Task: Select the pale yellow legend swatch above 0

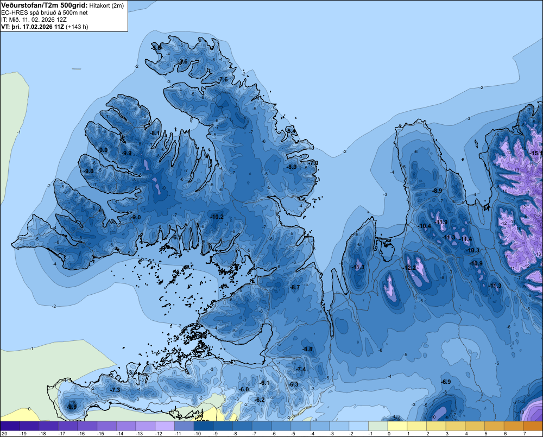Action: pyautogui.click(x=397, y=426)
